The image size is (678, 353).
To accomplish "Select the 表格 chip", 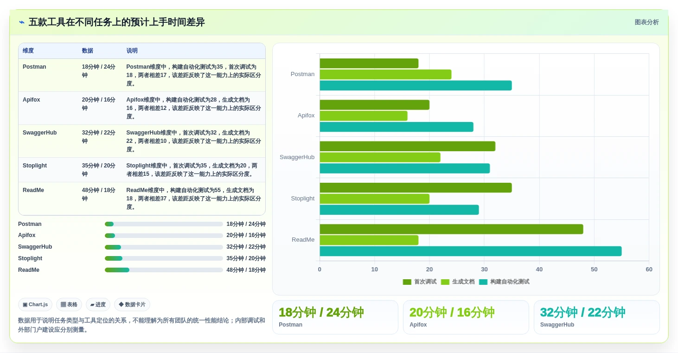I will [69, 304].
